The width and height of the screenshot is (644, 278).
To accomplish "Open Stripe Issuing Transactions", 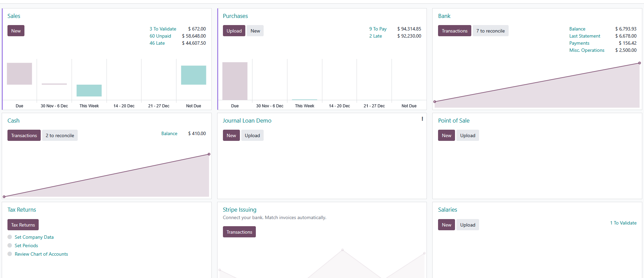I will [239, 232].
